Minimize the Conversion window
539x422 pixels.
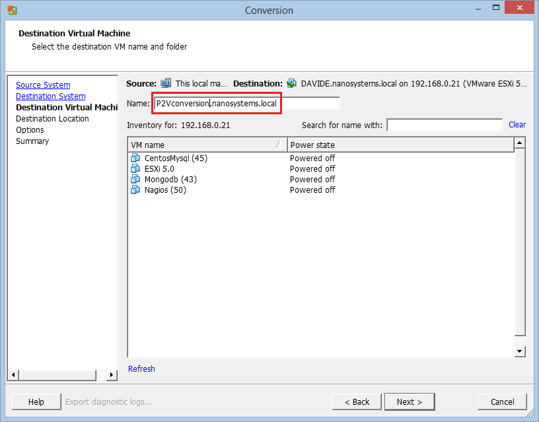(478, 8)
